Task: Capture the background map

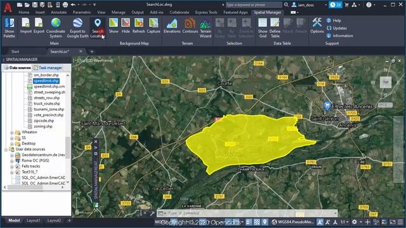Action: tap(154, 26)
